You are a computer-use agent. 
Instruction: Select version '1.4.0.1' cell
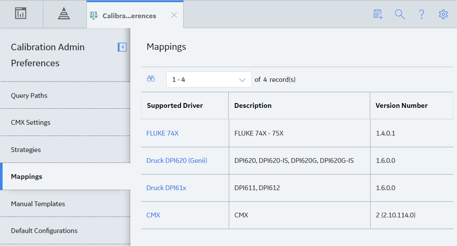[x=412, y=133]
